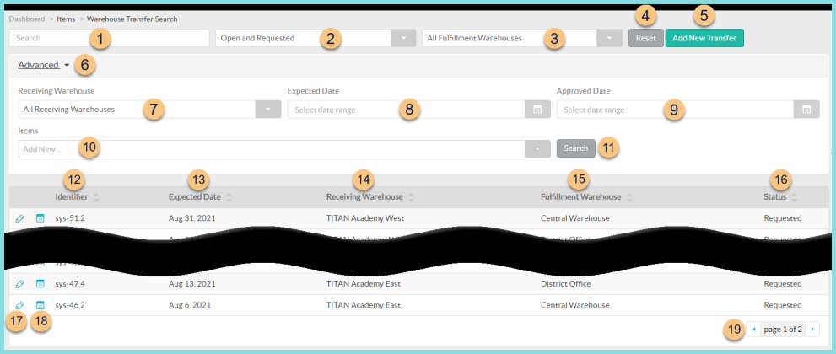Click the Aug 13, 2021 date cell
This screenshot has width=836, height=354.
coord(192,284)
